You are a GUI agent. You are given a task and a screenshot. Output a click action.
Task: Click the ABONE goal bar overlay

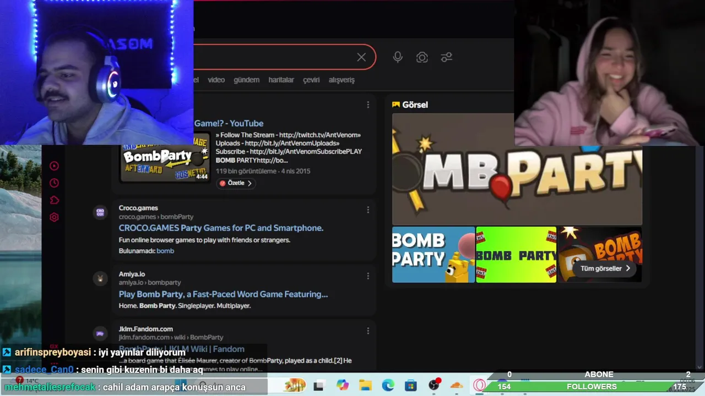pyautogui.click(x=598, y=374)
